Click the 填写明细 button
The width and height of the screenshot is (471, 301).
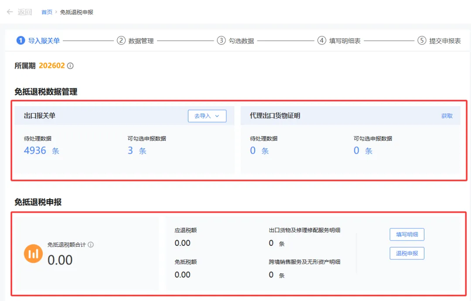point(406,234)
